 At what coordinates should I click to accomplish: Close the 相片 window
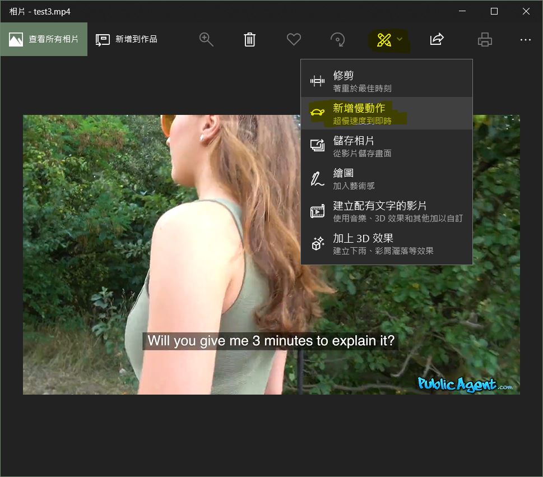[x=526, y=11]
